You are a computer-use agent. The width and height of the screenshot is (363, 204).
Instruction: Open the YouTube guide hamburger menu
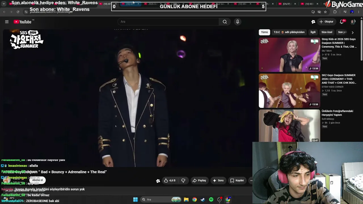pyautogui.click(x=7, y=22)
